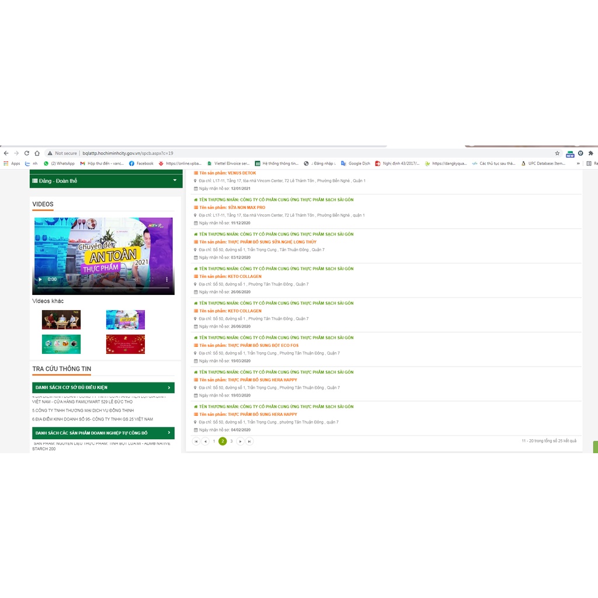The height and width of the screenshot is (598, 598).
Task: Click Videos khác label
Action: click(48, 301)
